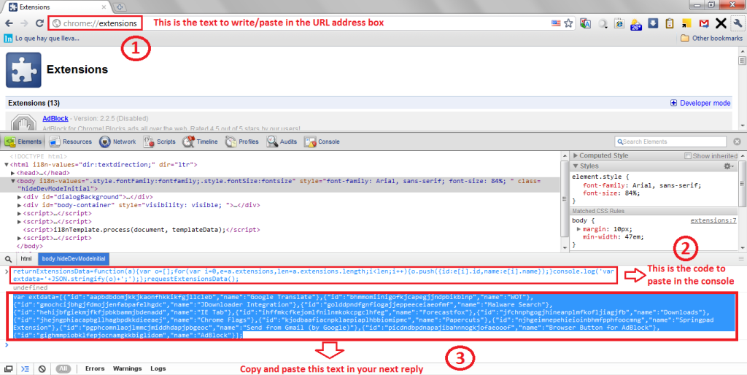Open the AdBlock extension link
The height and width of the screenshot is (375, 747).
[55, 118]
